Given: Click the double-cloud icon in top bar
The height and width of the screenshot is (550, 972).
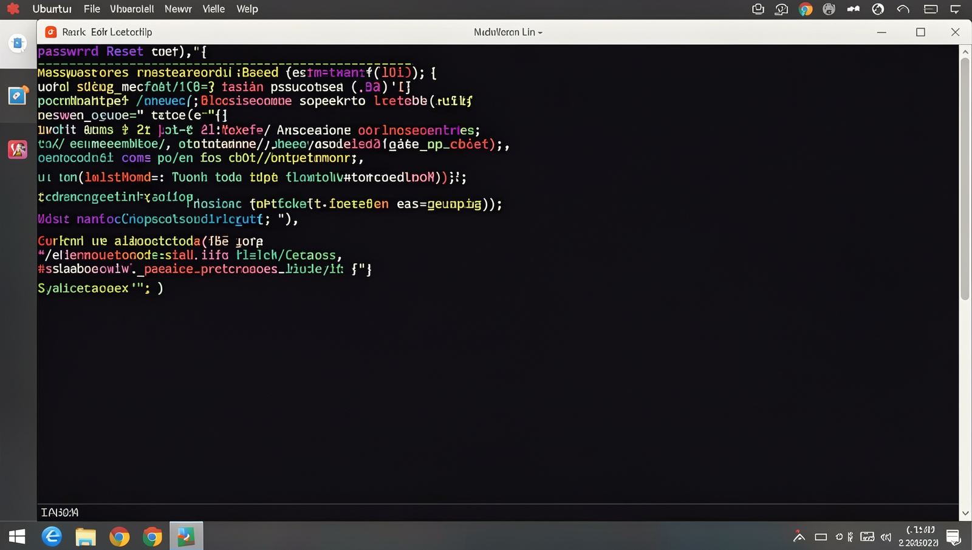Looking at the screenshot, I should [x=854, y=9].
